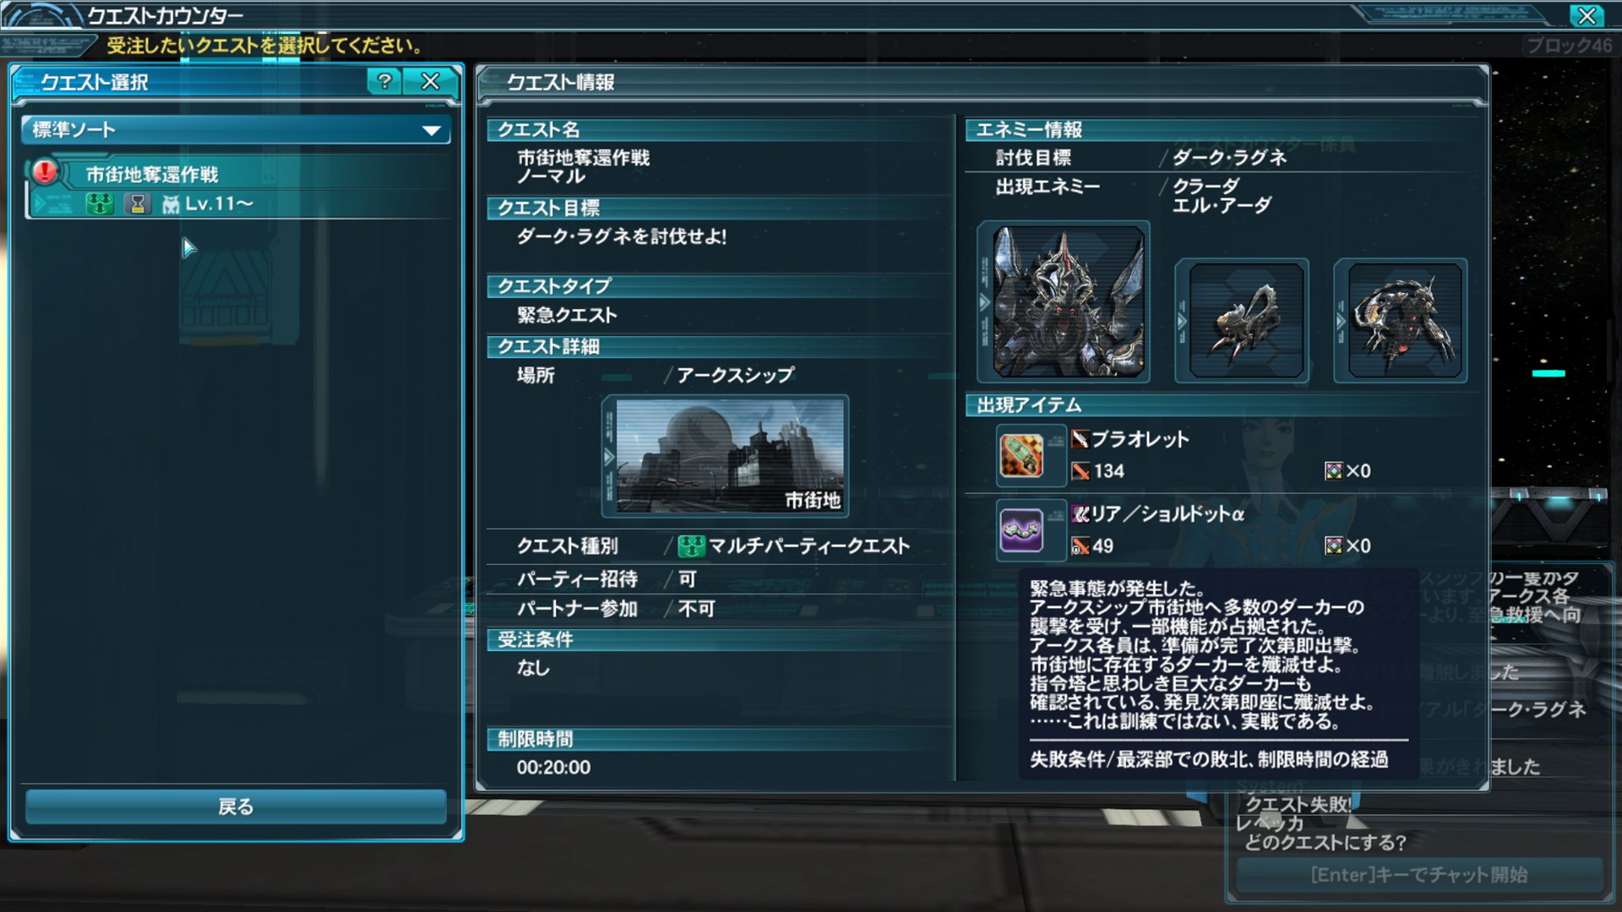Expand the Dark Ragne image side arrow
1622x912 pixels.
pos(984,301)
